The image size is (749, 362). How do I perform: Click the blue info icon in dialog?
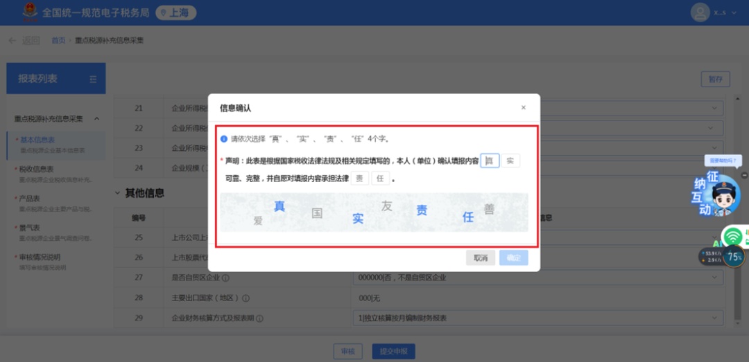pyautogui.click(x=223, y=139)
